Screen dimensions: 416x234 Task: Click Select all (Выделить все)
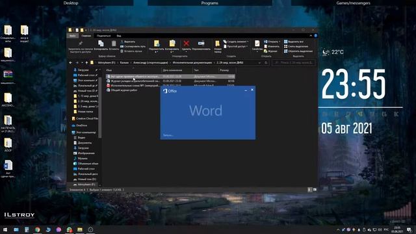pos(294,42)
